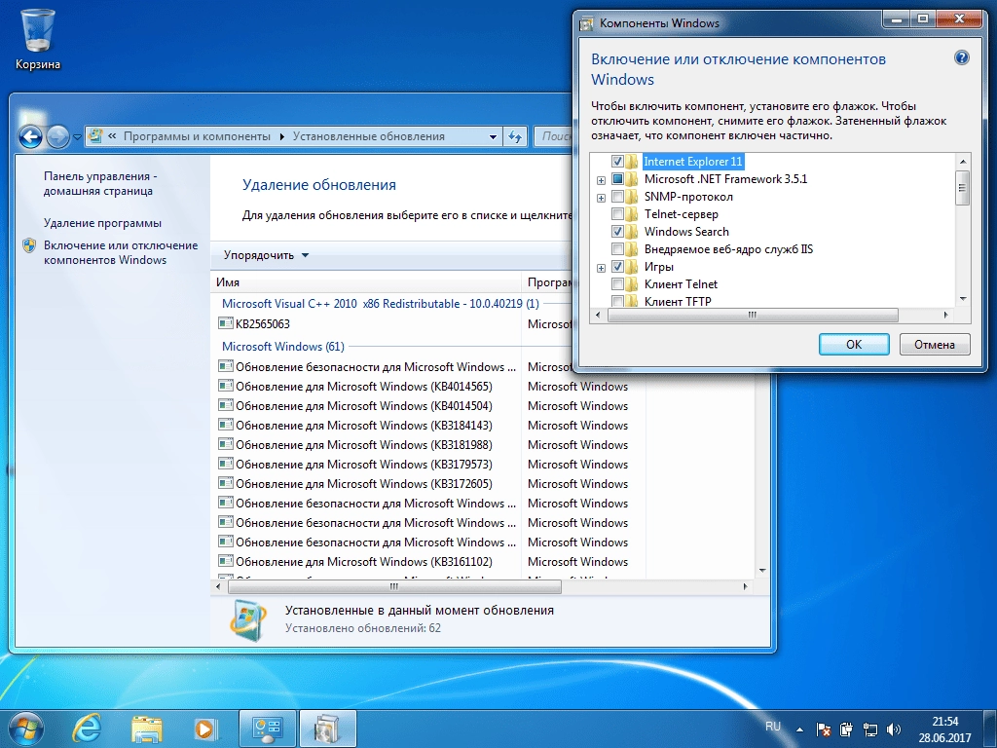Click the search field in Installed Updates window

(x=554, y=136)
